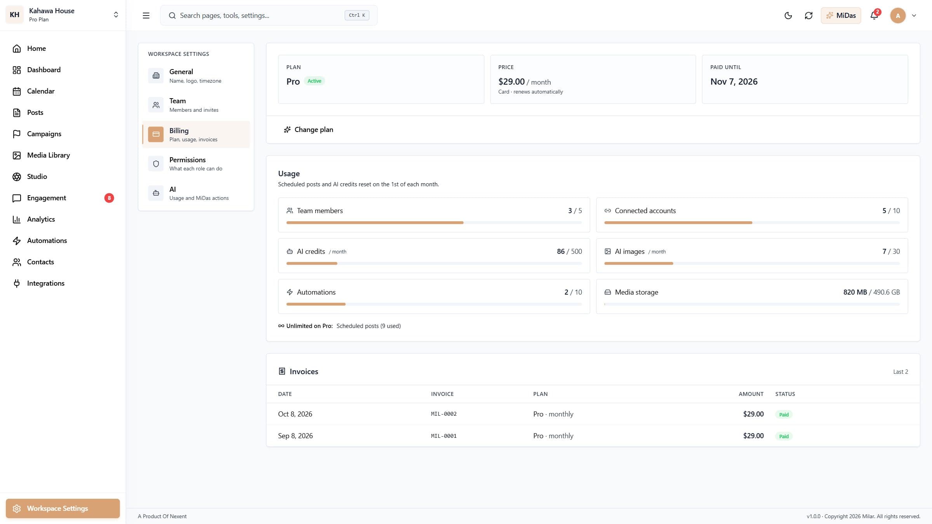Click the Scheduled posts (9 used) text
Screen dimensions: 932x524
coord(368,326)
